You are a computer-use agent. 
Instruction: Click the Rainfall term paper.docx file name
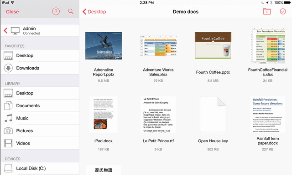coord(268,141)
